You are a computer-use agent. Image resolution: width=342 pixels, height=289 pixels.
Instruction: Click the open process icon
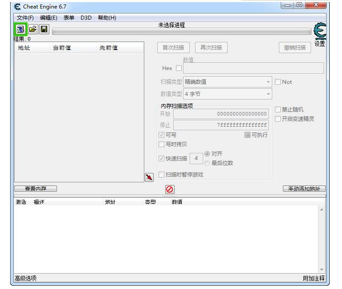click(20, 30)
